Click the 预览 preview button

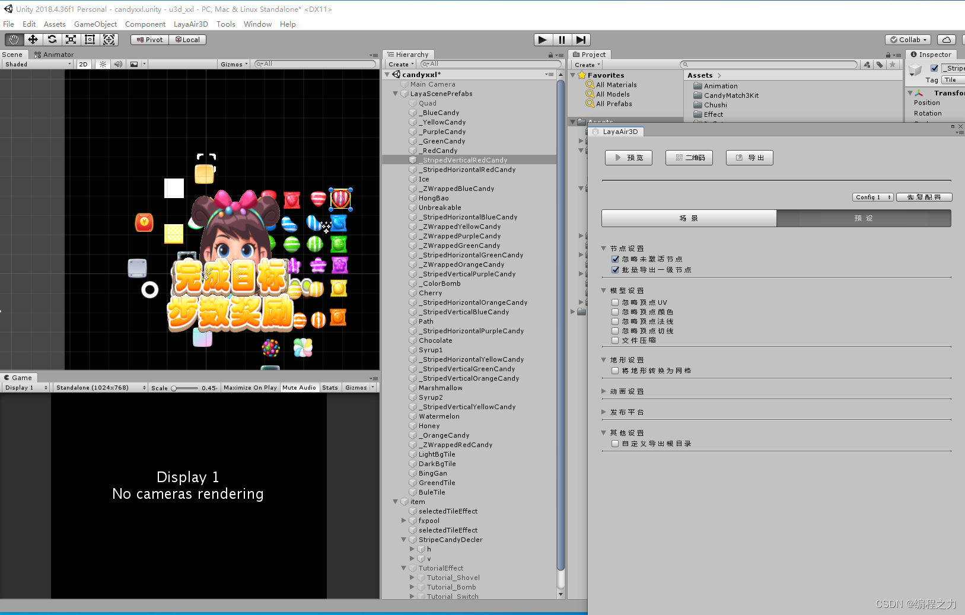629,158
